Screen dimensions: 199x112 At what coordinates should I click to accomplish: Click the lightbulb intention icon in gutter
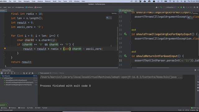5,49
